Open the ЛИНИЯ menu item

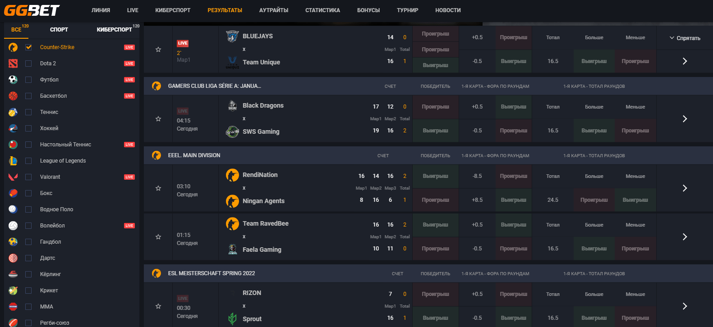[101, 10]
